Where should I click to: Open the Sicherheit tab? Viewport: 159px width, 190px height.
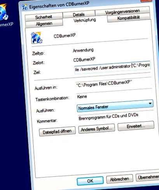[44, 17]
